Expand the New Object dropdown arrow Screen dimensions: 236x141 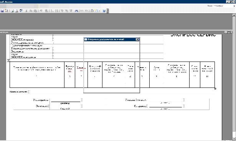point(100,11)
